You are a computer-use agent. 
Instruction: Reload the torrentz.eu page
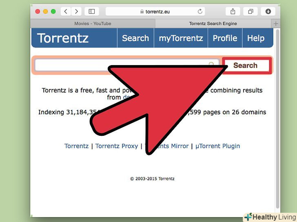(200, 11)
